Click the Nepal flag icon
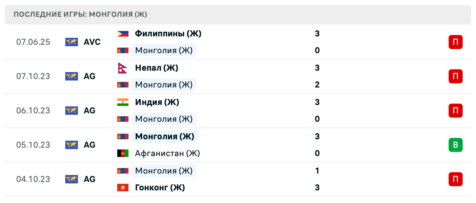 (x=123, y=68)
